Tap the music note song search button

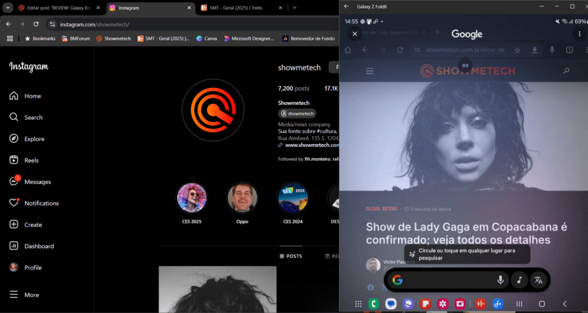pos(519,280)
